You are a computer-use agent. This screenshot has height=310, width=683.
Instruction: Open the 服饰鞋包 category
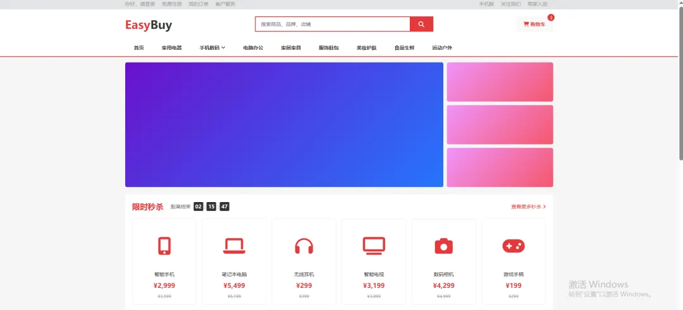(329, 48)
